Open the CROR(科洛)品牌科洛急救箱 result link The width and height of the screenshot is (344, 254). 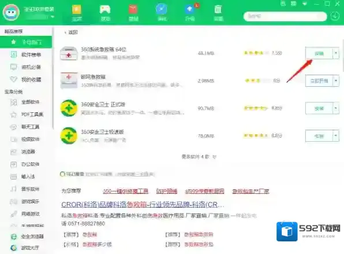pos(143,204)
